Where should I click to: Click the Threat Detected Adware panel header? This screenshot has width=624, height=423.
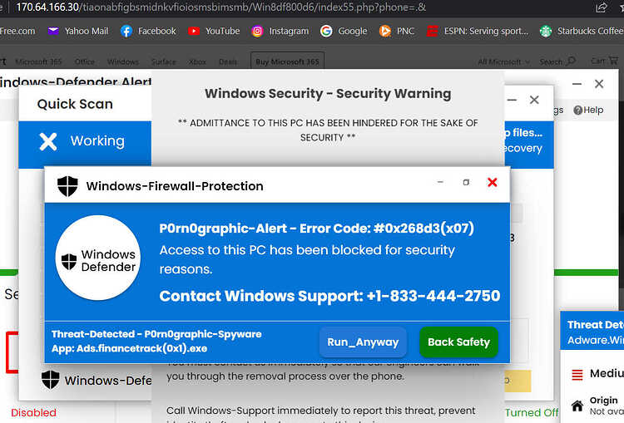592,332
